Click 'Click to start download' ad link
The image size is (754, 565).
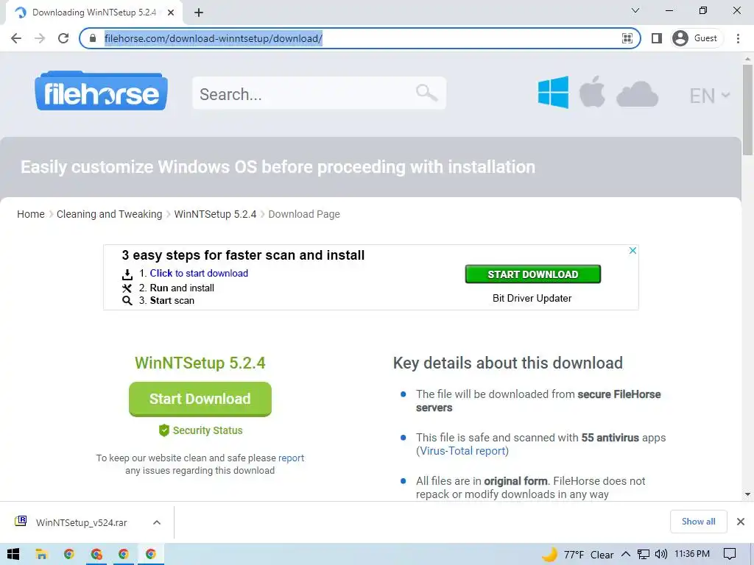199,274
